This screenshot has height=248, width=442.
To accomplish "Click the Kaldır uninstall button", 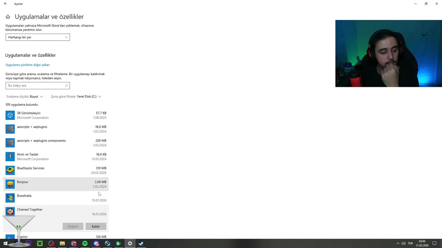I will point(96,226).
